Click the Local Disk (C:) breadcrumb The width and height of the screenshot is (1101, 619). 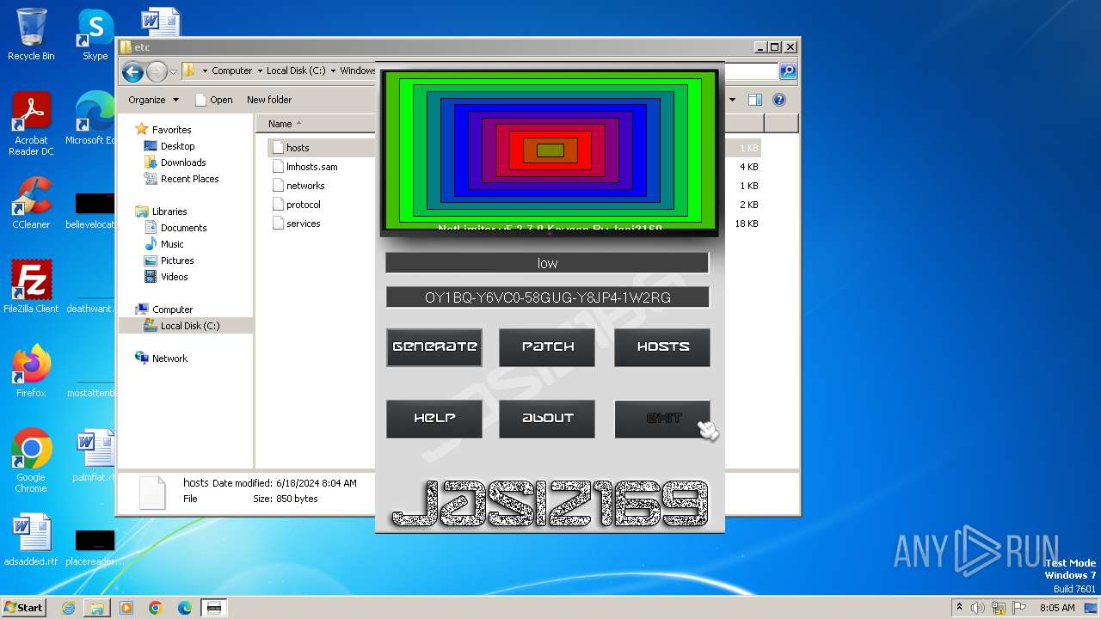point(296,71)
